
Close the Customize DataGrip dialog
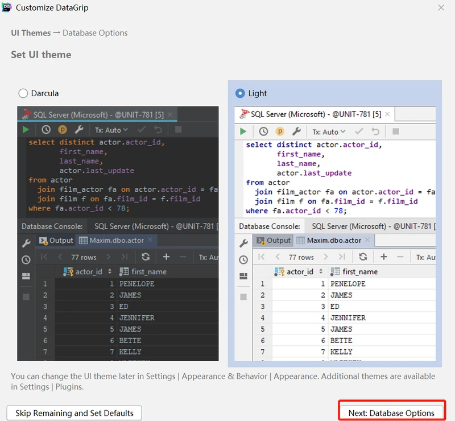pyautogui.click(x=441, y=7)
